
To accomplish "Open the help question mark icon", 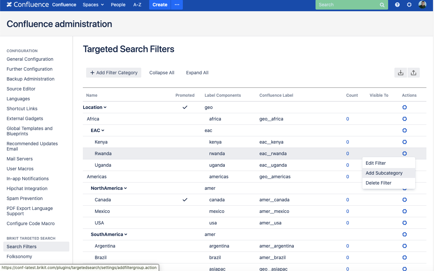I will coord(397,5).
